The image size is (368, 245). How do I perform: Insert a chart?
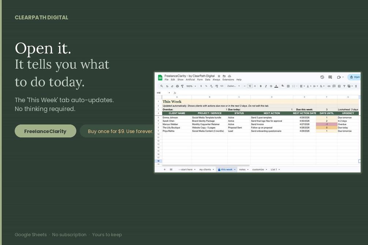(x=339, y=86)
